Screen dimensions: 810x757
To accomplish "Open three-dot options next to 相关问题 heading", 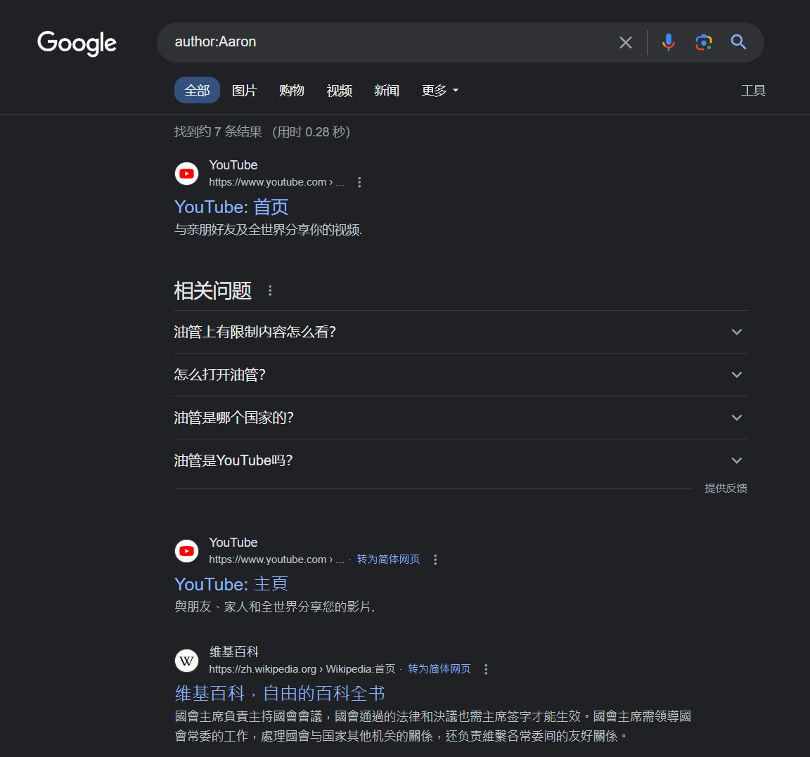I will click(x=270, y=291).
